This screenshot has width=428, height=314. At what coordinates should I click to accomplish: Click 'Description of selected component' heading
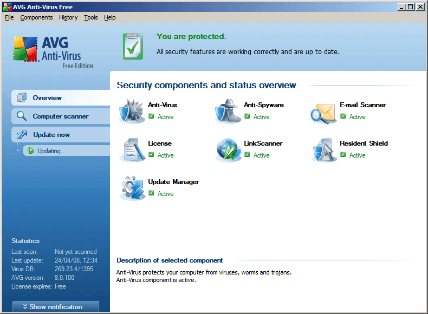170,260
